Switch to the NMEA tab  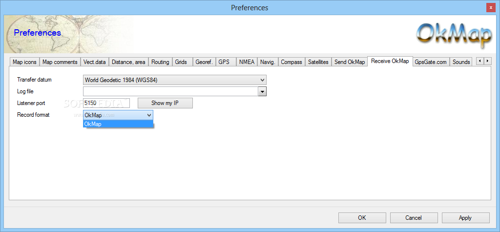247,62
